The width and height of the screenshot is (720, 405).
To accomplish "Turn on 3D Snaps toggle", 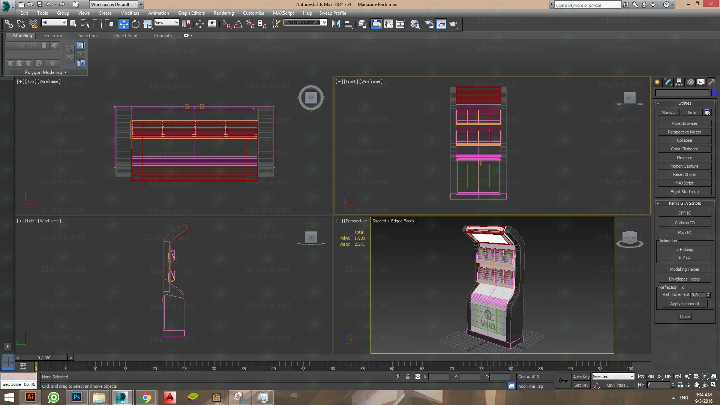I will [x=225, y=24].
